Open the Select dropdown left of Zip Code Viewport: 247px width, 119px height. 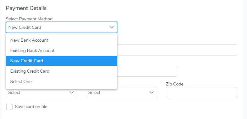pyautogui.click(x=121, y=92)
